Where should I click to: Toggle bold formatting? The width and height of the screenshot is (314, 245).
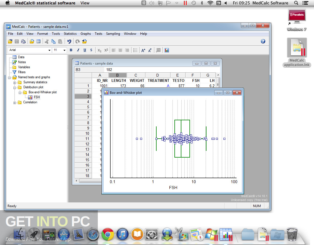pos(71,50)
